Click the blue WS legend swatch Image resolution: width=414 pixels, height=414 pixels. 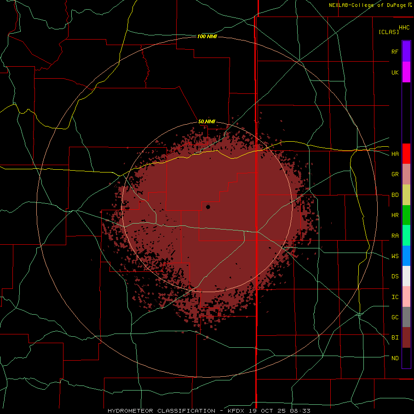(x=406, y=256)
